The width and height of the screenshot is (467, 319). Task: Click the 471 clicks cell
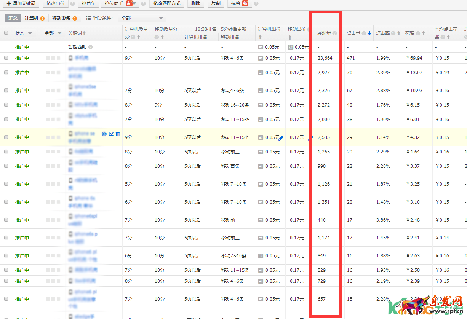351,58
